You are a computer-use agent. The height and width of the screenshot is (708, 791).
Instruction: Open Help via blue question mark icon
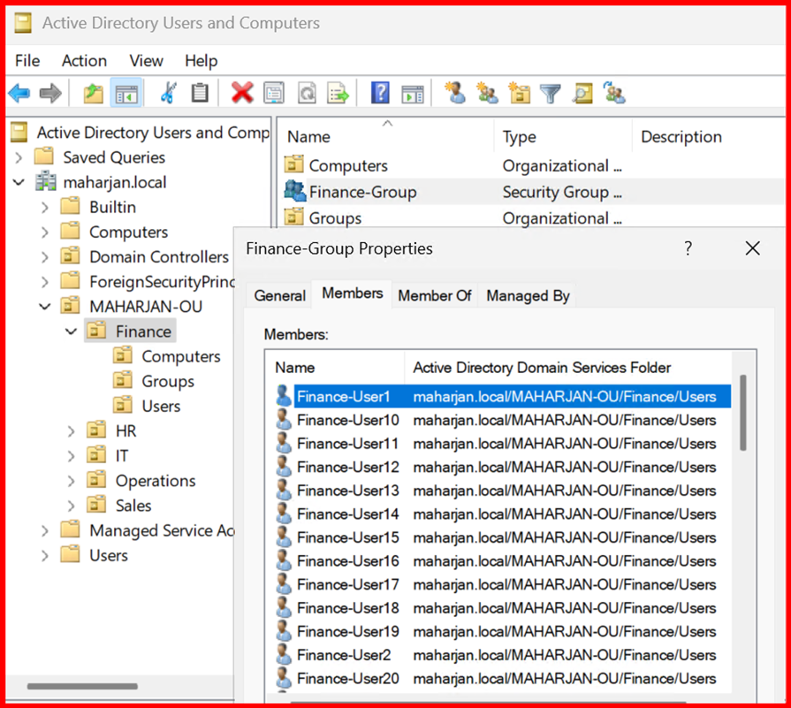pos(380,93)
